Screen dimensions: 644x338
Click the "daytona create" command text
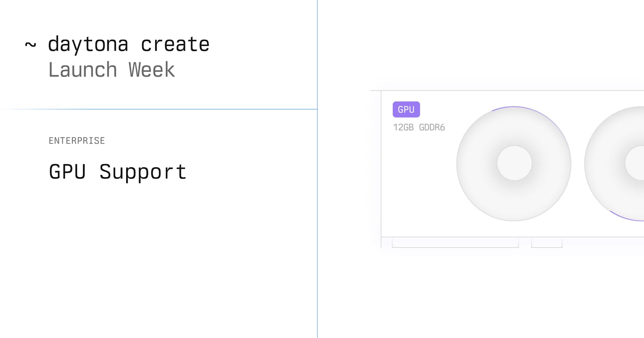pyautogui.click(x=129, y=44)
